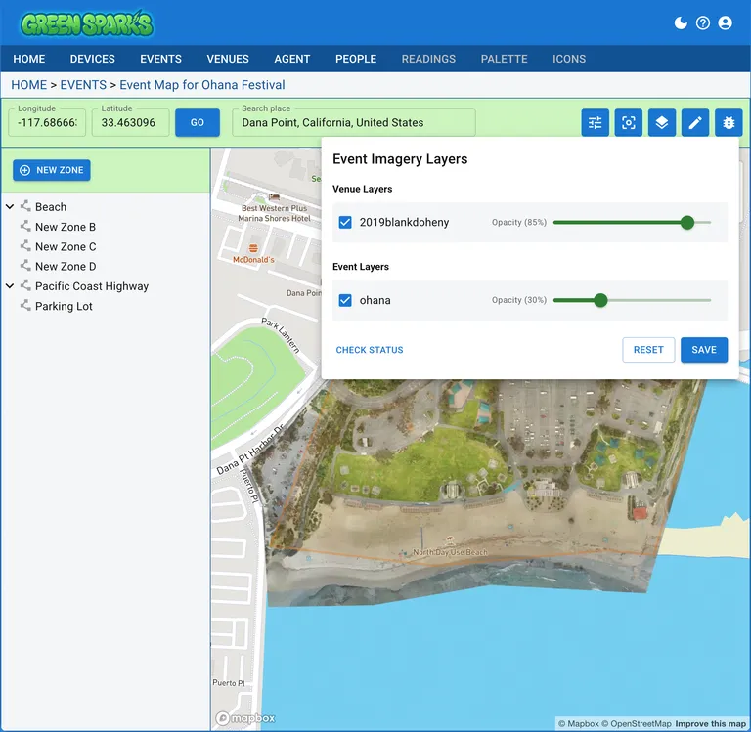Add a zone with NEW ZONE button
This screenshot has height=732, width=751.
52,170
